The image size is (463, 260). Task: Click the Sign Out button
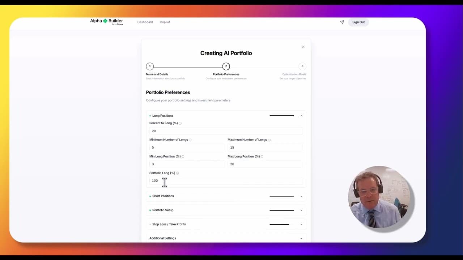(x=358, y=22)
